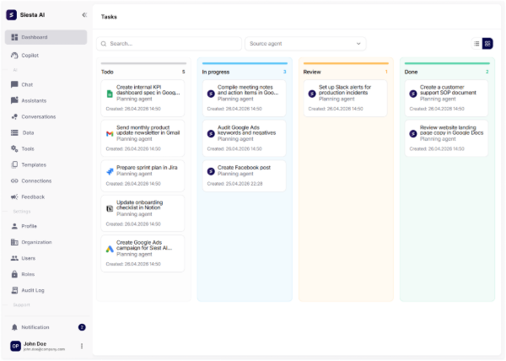This screenshot has width=506, height=361.
Task: Open the user menu three-dot icon
Action: pyautogui.click(x=82, y=346)
